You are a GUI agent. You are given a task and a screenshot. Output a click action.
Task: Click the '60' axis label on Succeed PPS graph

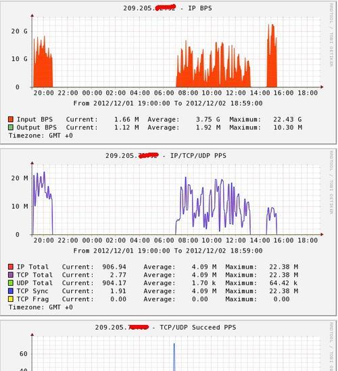point(24,354)
